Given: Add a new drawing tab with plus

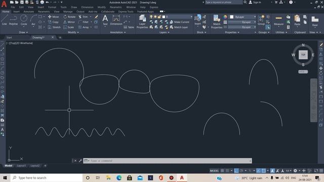Looking at the screenshot, I should [x=60, y=37].
